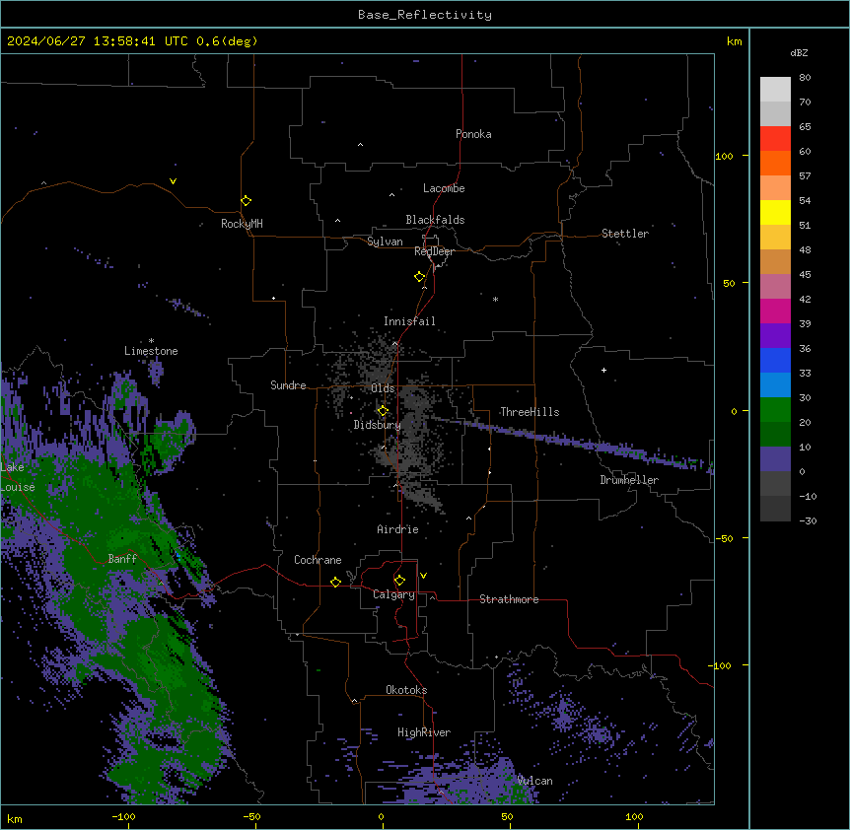Select the purple 36-39 dBZ legend color

[x=775, y=336]
